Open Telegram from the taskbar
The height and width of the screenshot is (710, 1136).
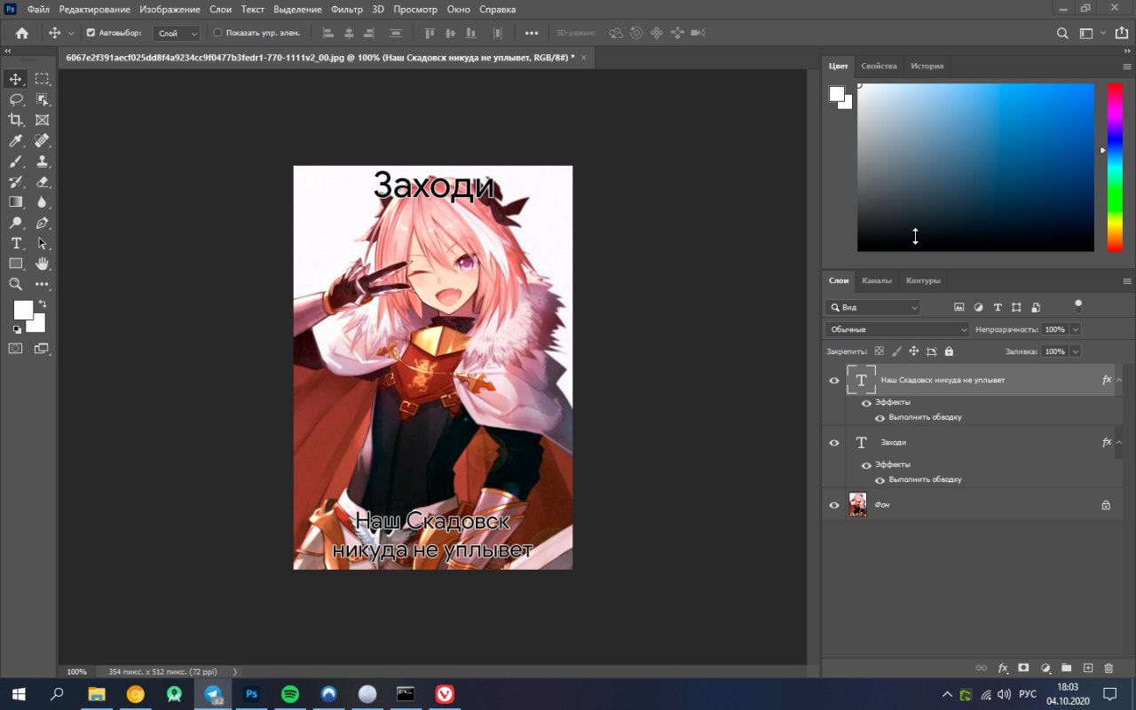coord(213,694)
